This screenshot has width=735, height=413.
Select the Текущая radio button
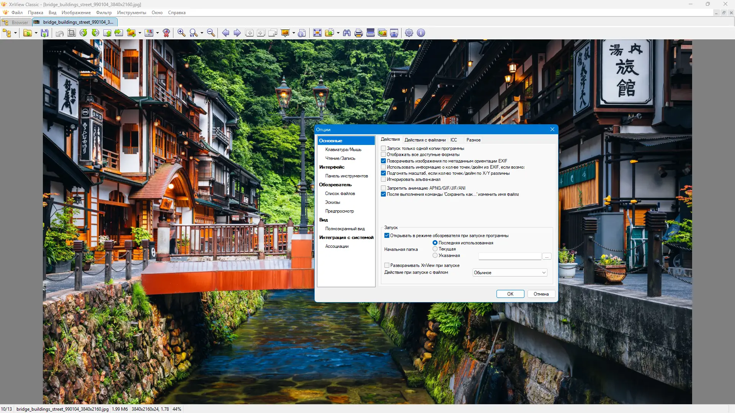[x=435, y=249]
